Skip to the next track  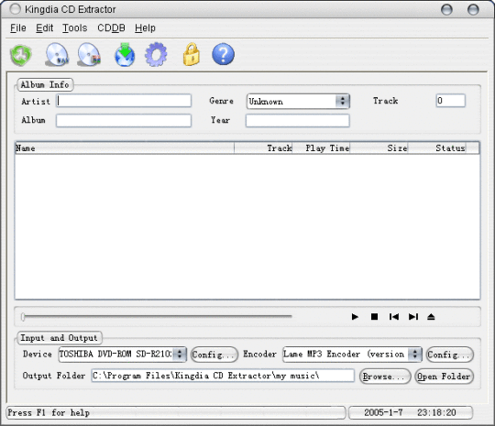pos(413,316)
